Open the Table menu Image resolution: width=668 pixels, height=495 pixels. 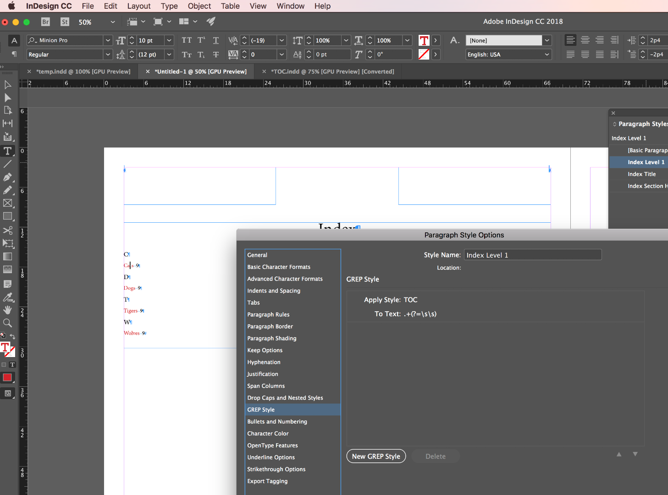click(230, 6)
